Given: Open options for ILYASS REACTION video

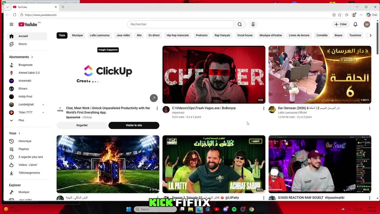Looking at the screenshot, I should [370, 198].
